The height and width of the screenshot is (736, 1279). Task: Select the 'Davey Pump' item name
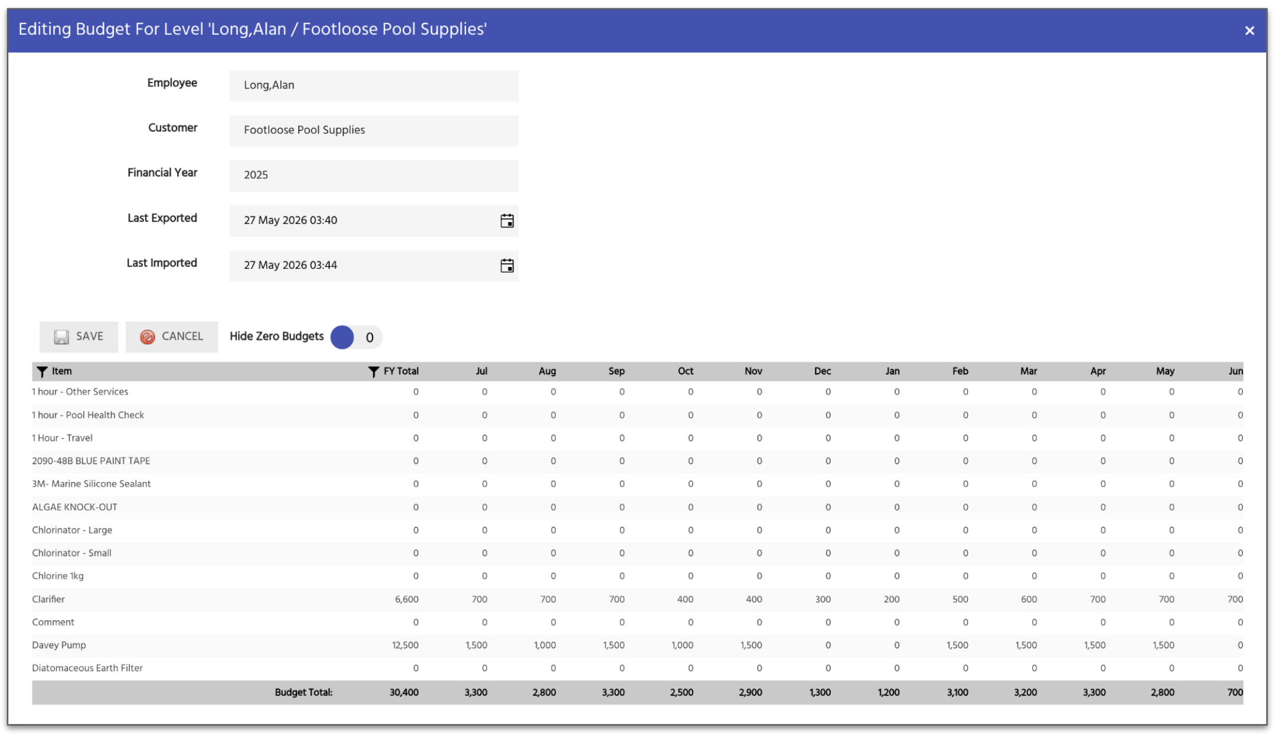(59, 646)
